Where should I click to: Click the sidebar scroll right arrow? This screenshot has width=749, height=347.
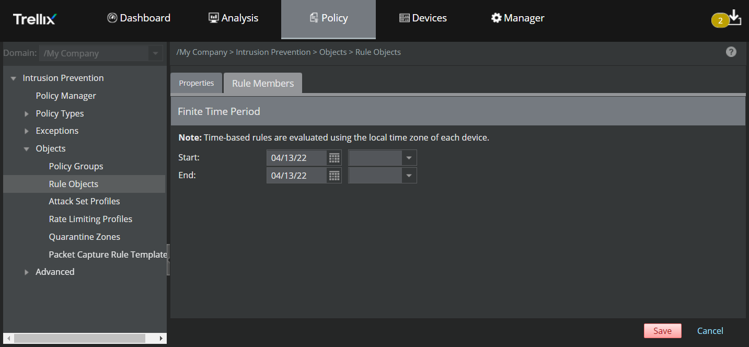point(161,339)
